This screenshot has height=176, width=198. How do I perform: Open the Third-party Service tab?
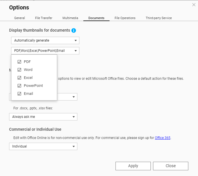click(158, 18)
